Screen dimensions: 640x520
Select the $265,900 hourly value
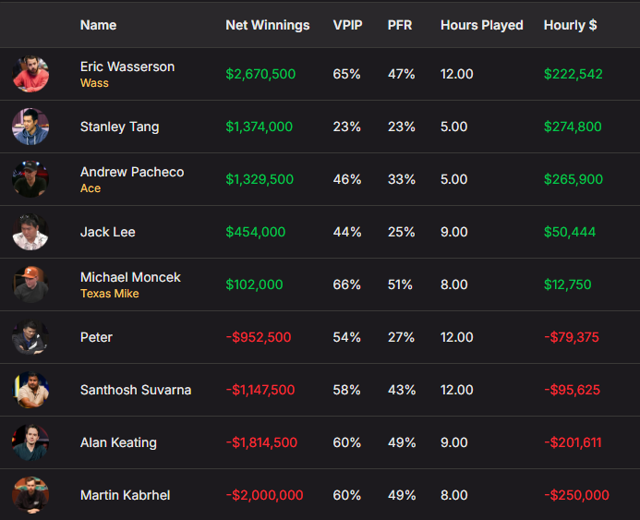574,179
